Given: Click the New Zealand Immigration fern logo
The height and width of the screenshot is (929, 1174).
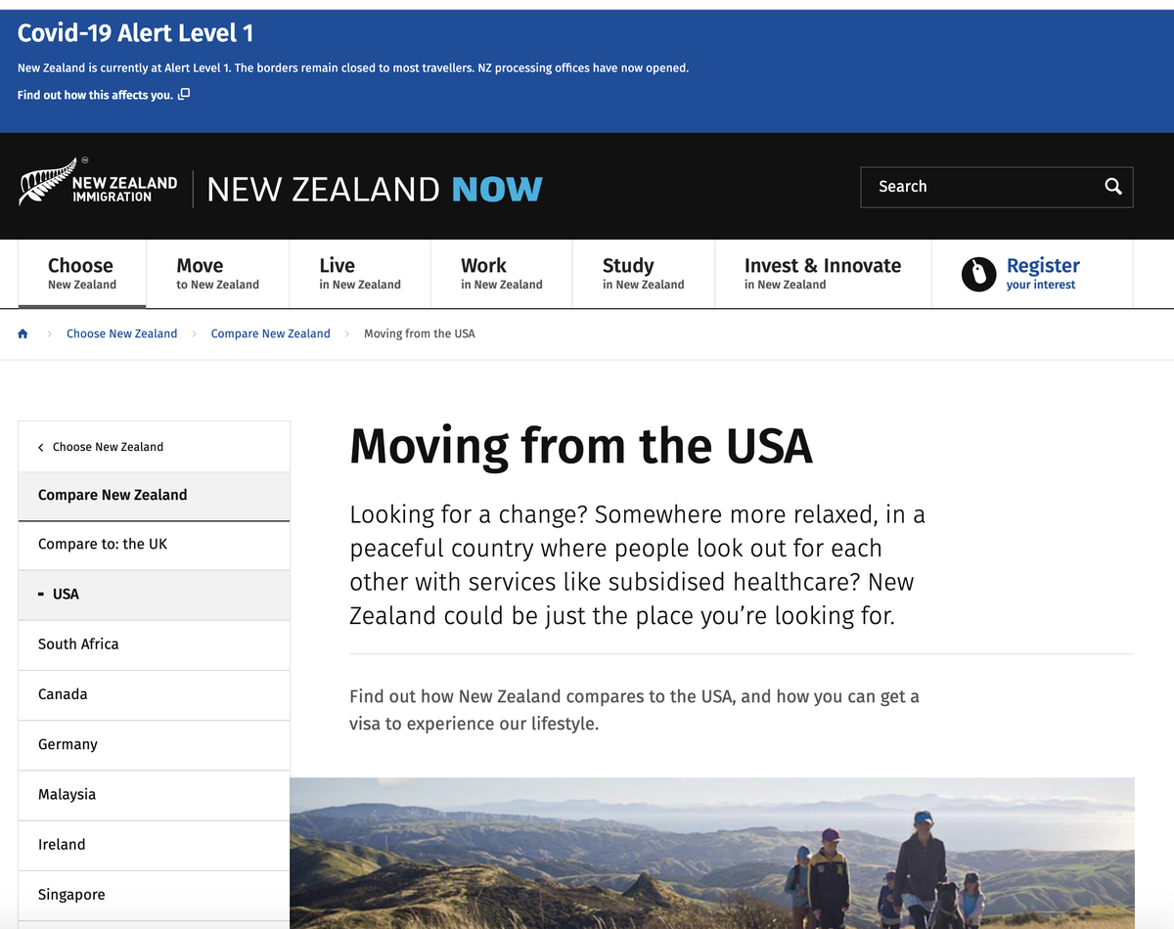Looking at the screenshot, I should (x=98, y=182).
